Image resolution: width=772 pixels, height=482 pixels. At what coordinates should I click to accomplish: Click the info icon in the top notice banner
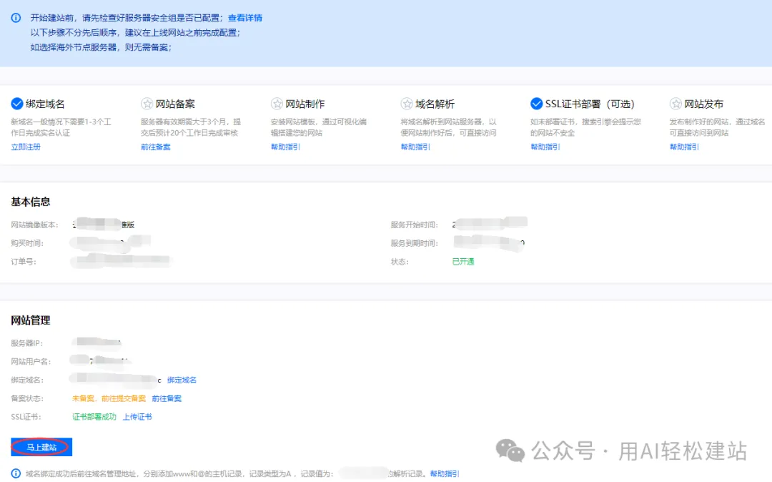pos(16,17)
